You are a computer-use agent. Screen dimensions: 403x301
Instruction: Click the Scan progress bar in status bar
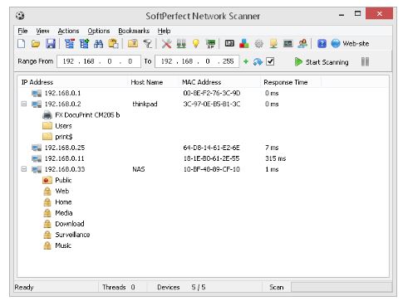(x=342, y=287)
